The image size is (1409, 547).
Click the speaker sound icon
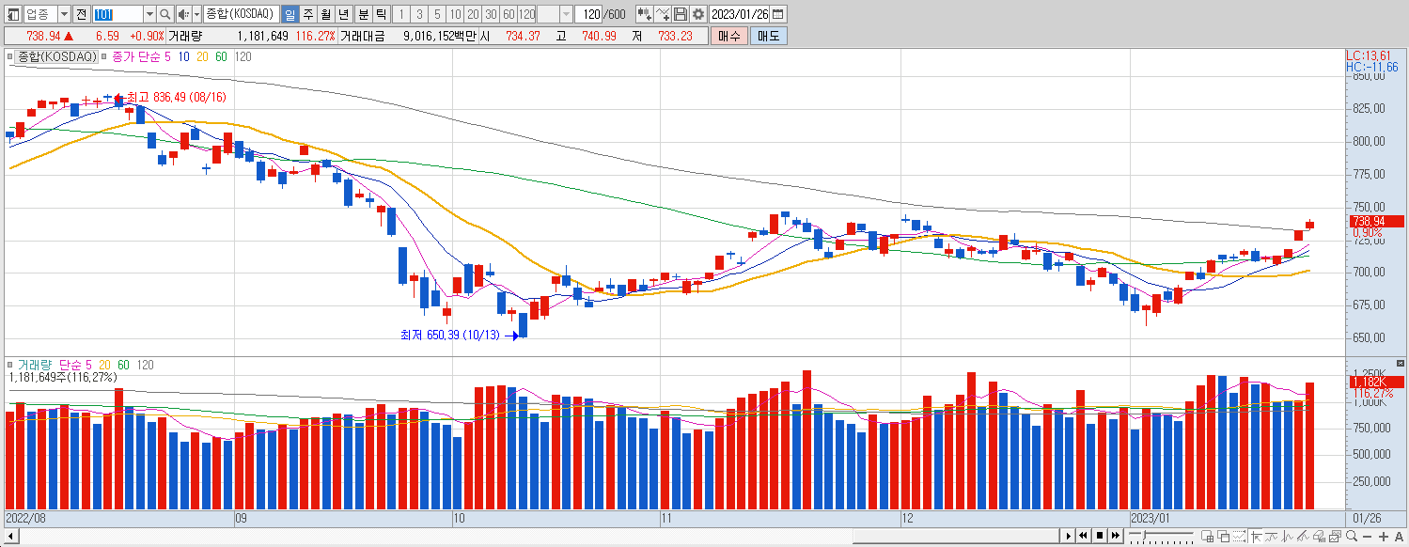point(182,14)
